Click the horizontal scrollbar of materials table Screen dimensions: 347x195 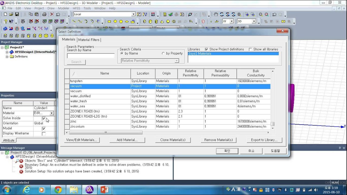[168, 133]
